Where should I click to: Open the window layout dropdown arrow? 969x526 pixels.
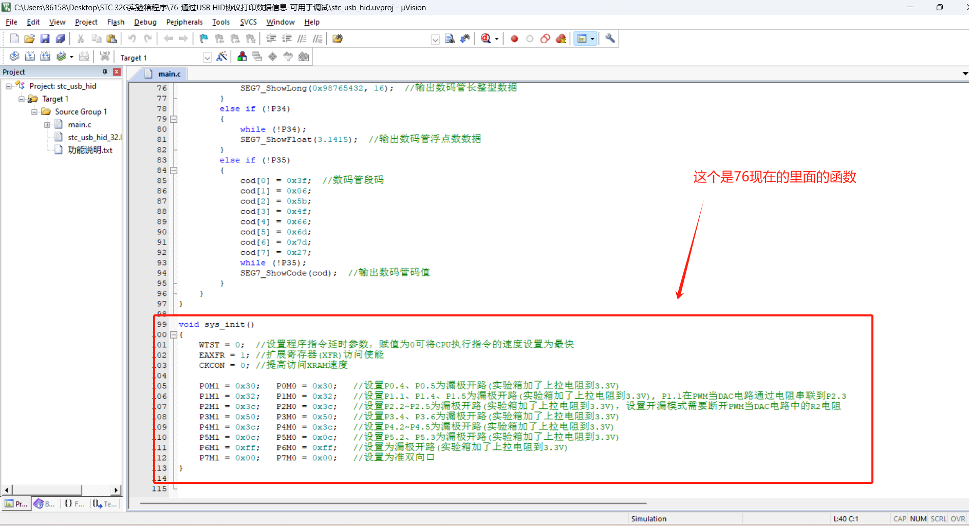(x=592, y=39)
